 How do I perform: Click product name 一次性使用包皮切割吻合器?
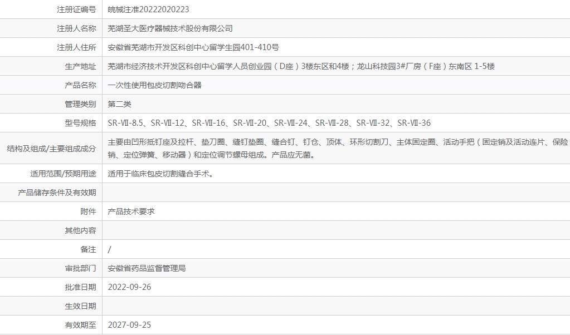154,85
